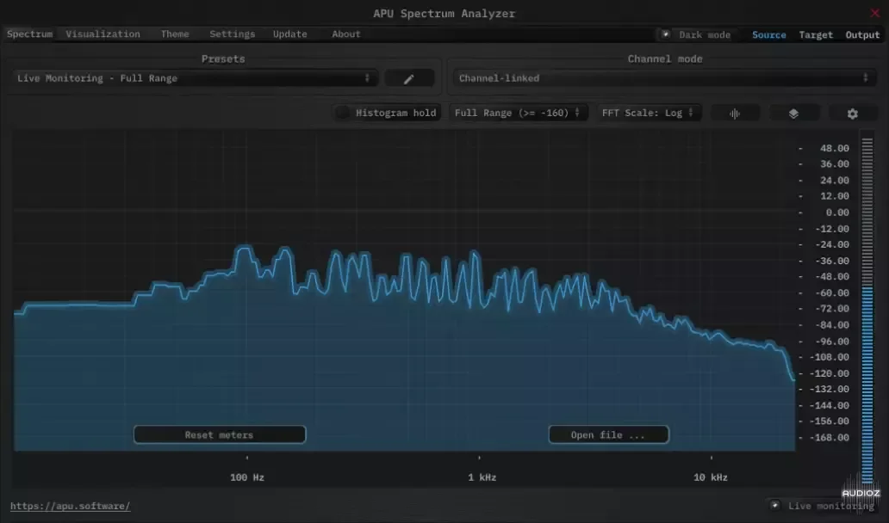The image size is (889, 523).
Task: Select the Target view
Action: (816, 34)
